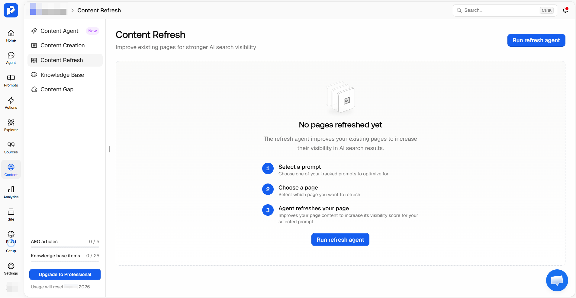
Task: Click Run refresh agent below the steps
Action: click(x=340, y=240)
